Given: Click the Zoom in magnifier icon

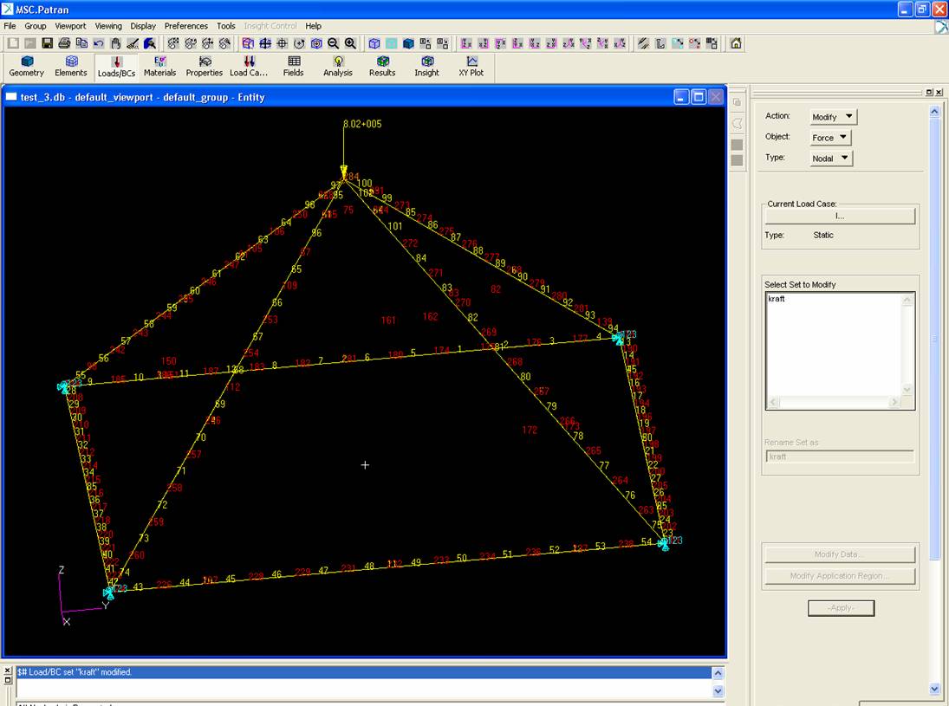Looking at the screenshot, I should 350,43.
